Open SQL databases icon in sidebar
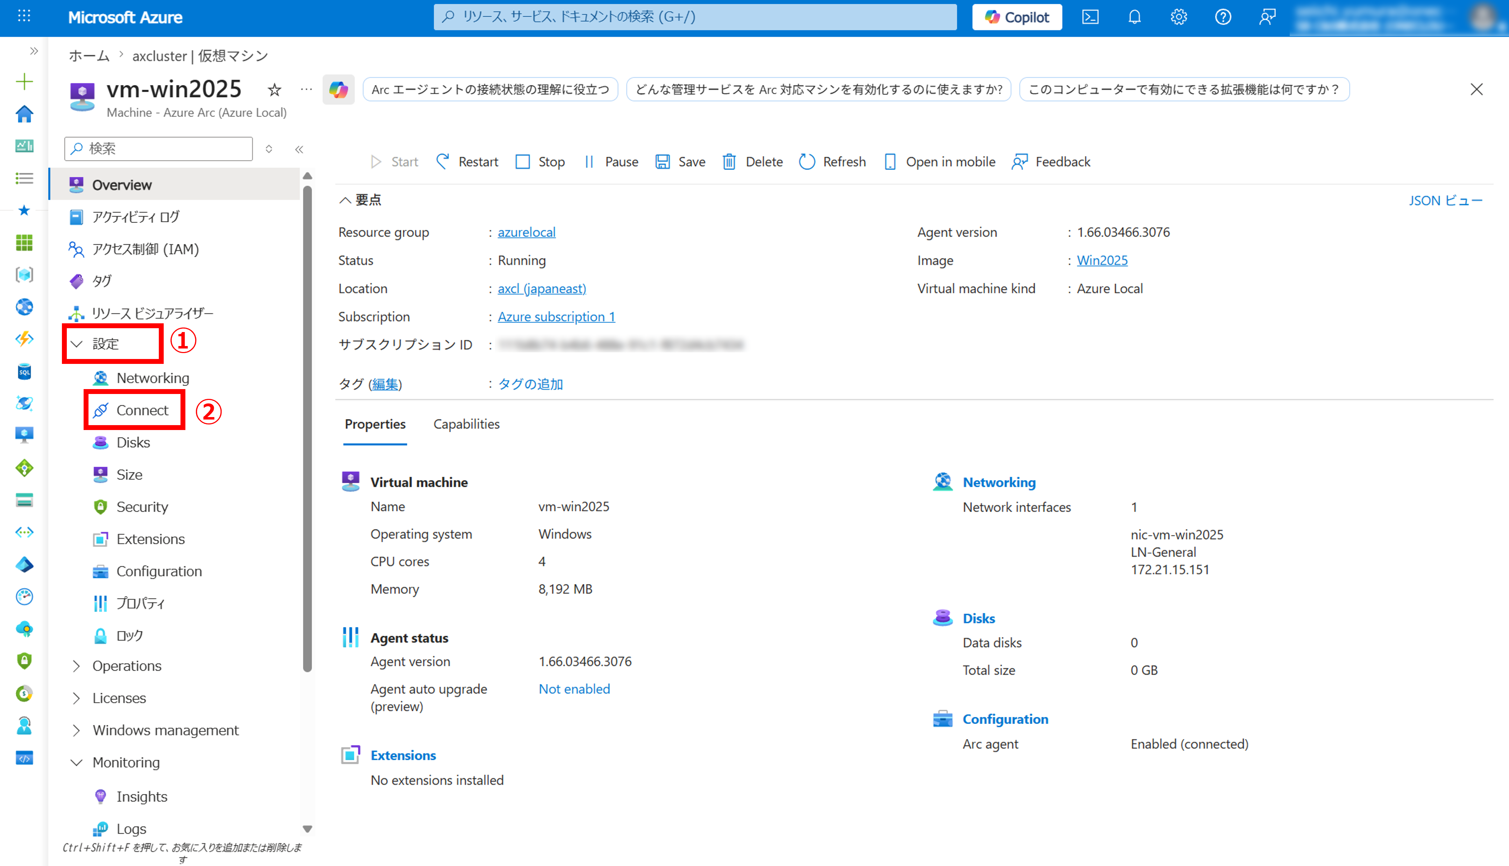Image resolution: width=1509 pixels, height=866 pixels. pos(24,372)
